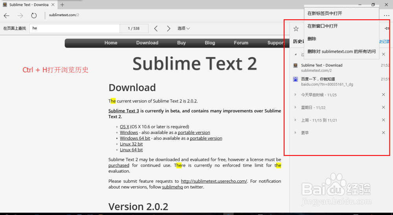This screenshot has width=393, height=215.
Task: Click the Windows download link
Action: coord(129,132)
